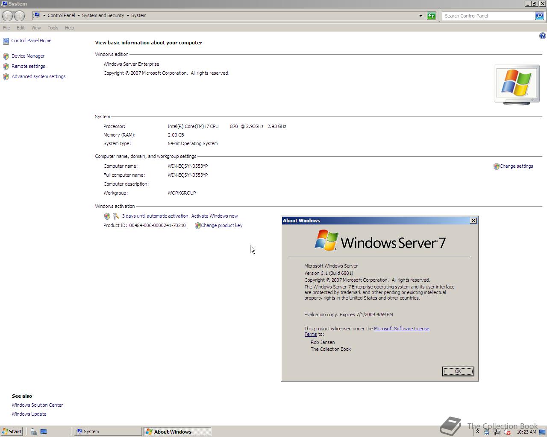Close the About Windows dialog
Screen dimensions: 547x437
pyautogui.click(x=473, y=221)
